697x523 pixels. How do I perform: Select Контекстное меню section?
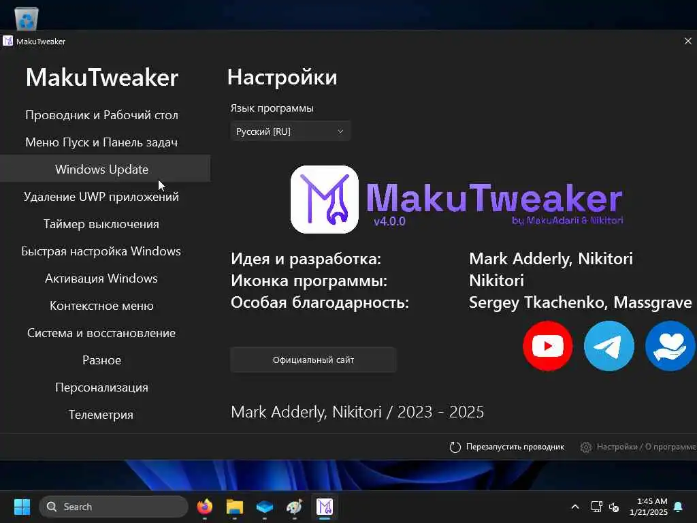click(102, 306)
